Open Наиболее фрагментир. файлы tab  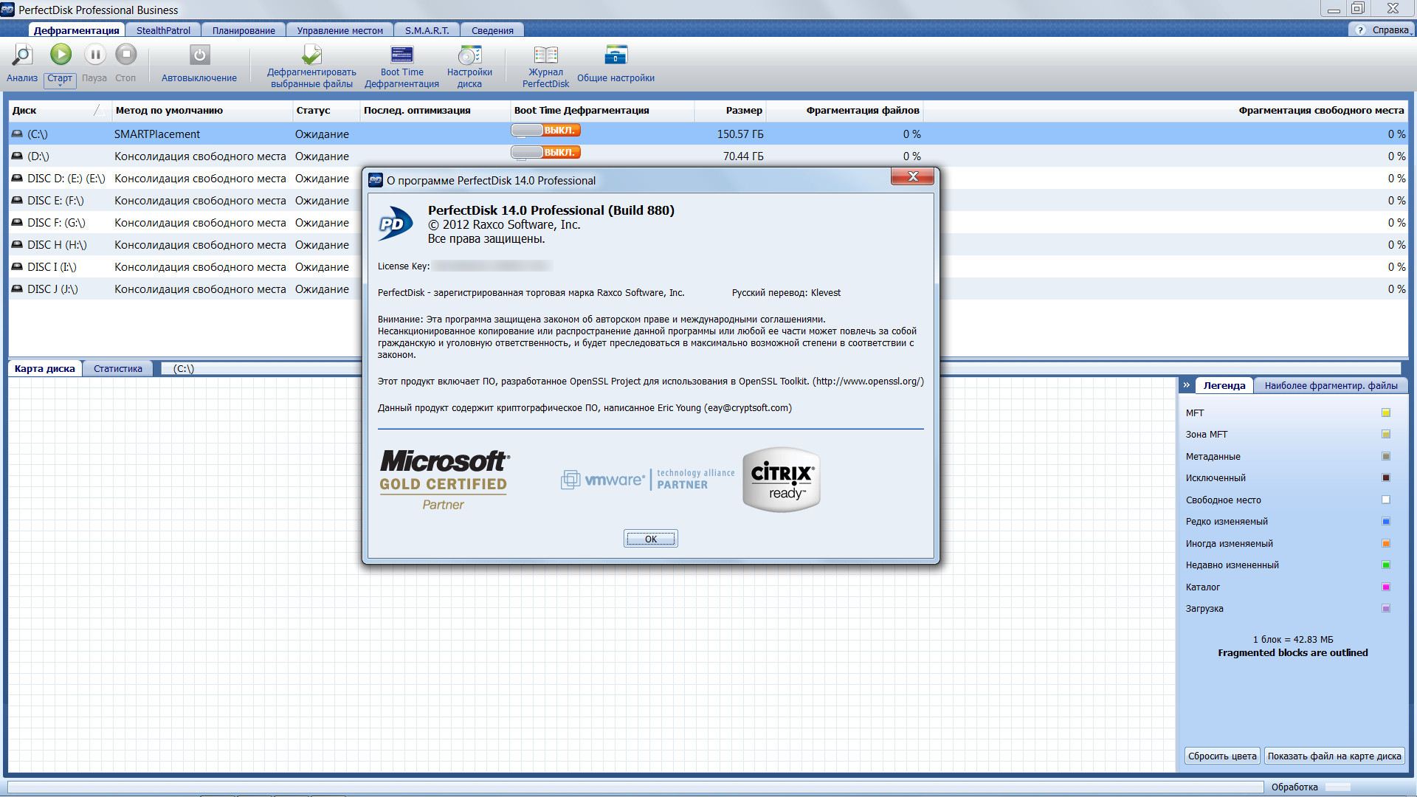coord(1331,385)
